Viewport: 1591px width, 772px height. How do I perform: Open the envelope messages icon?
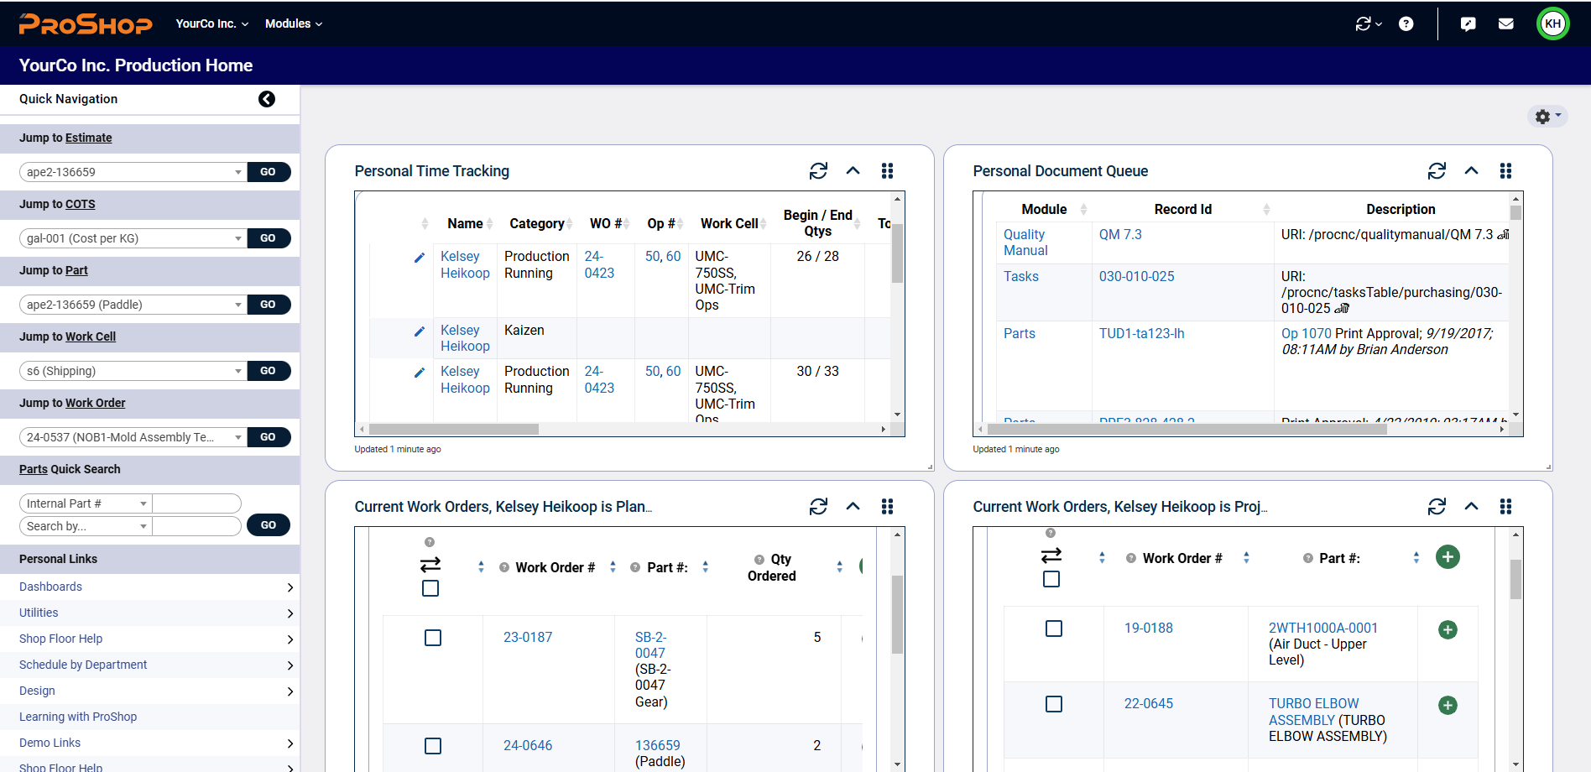[x=1505, y=24]
